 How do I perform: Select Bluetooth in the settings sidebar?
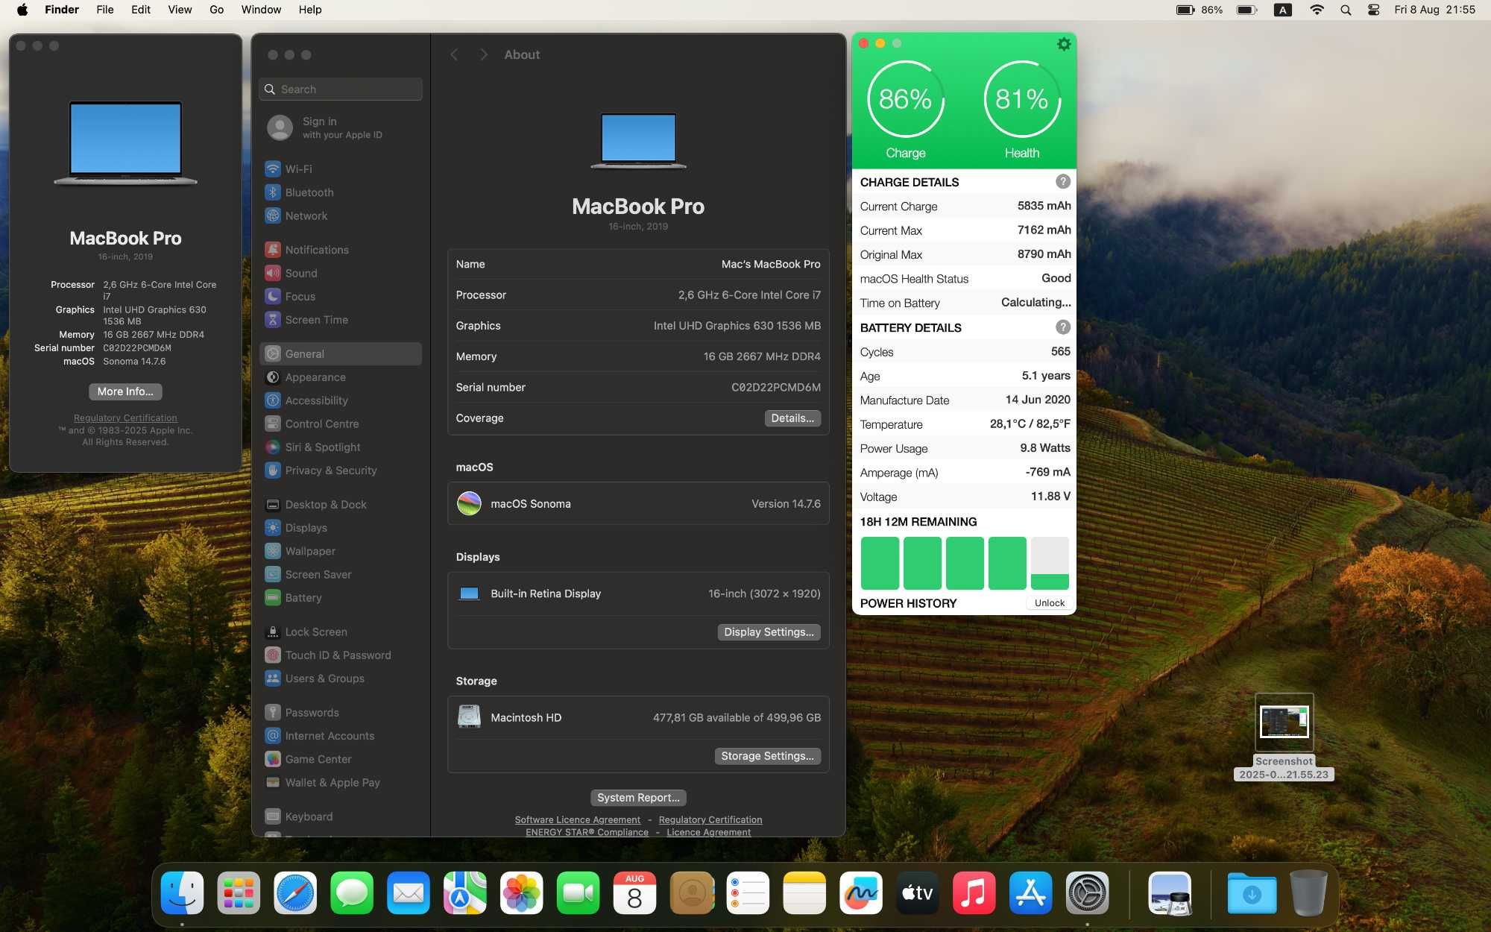tap(341, 192)
